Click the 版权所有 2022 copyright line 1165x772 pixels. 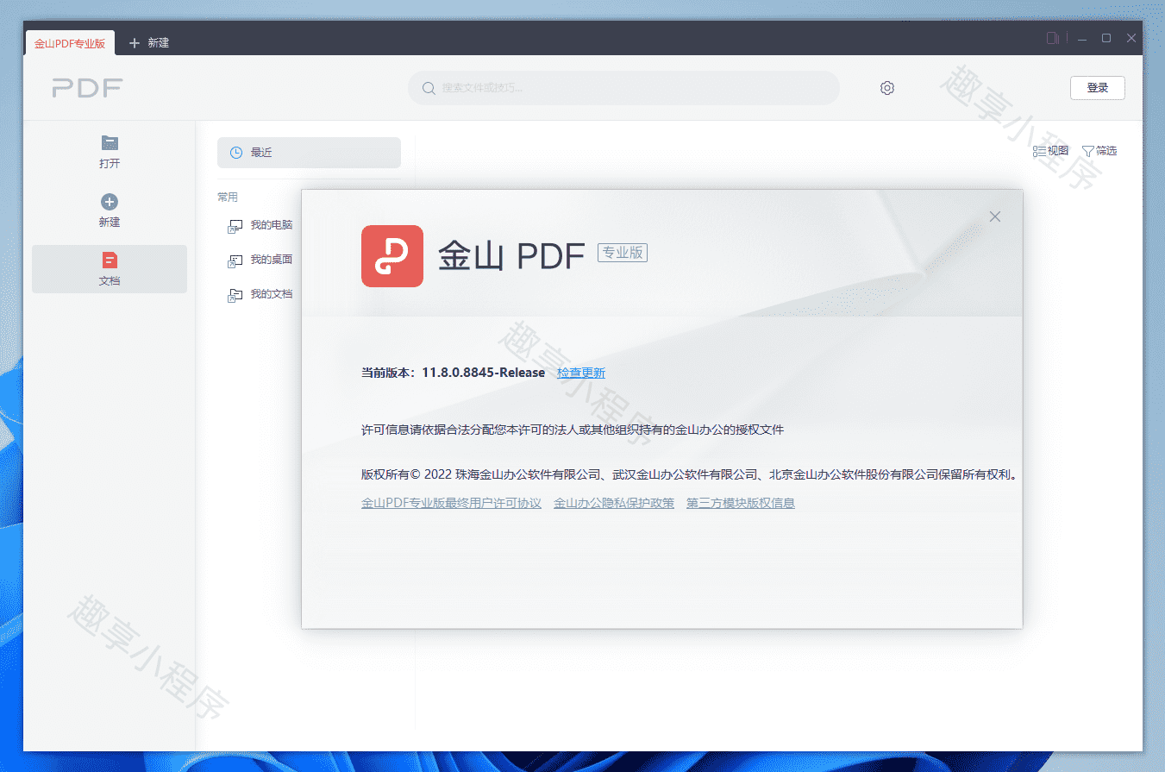tap(690, 474)
